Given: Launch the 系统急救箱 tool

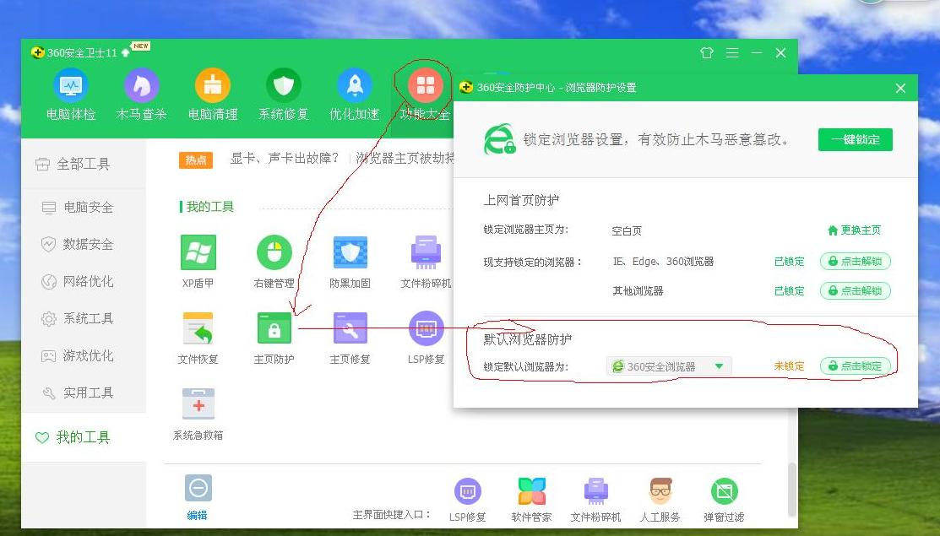Looking at the screenshot, I should pyautogui.click(x=198, y=414).
